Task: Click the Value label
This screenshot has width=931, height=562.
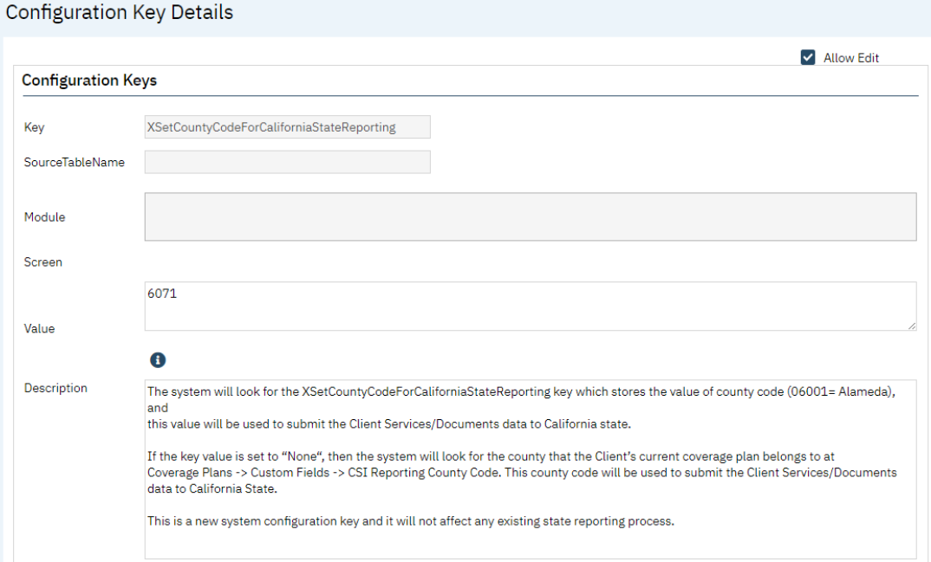Action: tap(40, 328)
